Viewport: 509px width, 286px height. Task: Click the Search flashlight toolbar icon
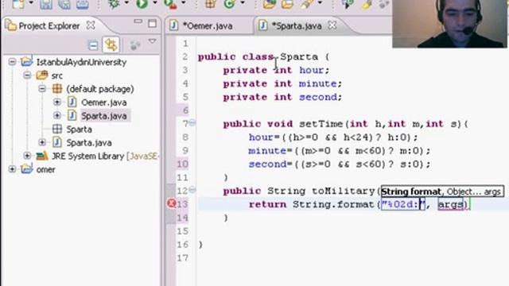[x=307, y=4]
